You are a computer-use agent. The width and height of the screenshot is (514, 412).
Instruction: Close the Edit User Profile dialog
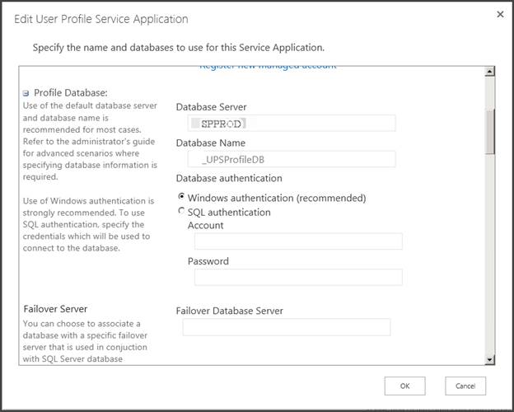(500, 14)
